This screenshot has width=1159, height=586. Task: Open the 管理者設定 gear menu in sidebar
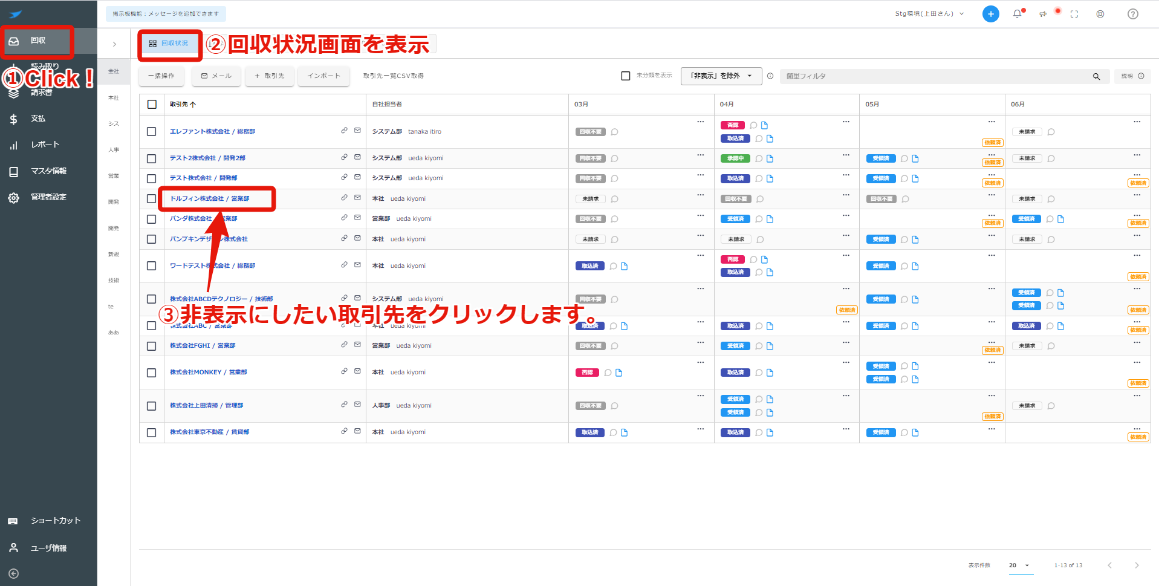click(x=48, y=197)
